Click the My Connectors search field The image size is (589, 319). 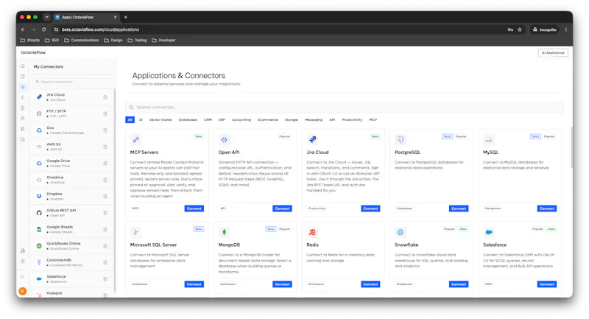click(72, 82)
